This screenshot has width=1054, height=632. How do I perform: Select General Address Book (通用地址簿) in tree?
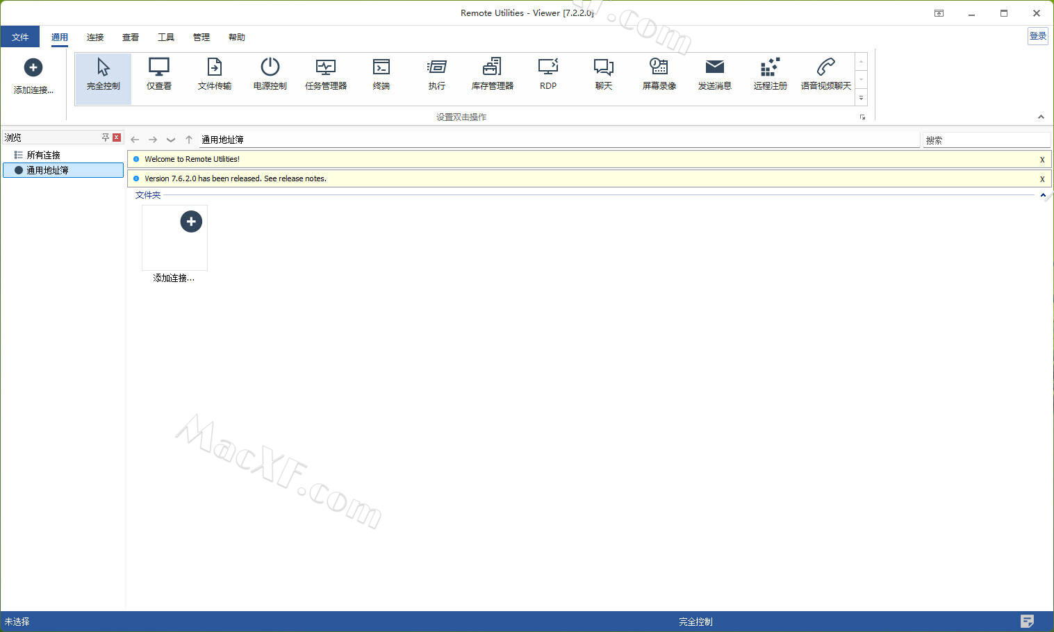(x=63, y=170)
